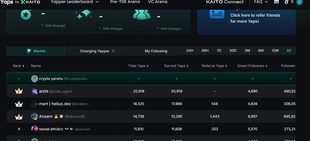Open the user profile avatar 'c'
This screenshot has height=141, width=310.
click(299, 2)
